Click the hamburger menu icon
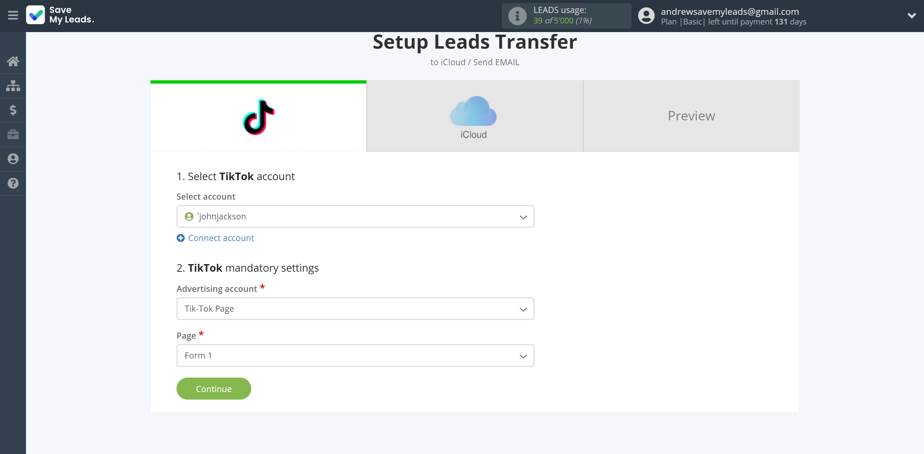924x454 pixels. (x=13, y=15)
